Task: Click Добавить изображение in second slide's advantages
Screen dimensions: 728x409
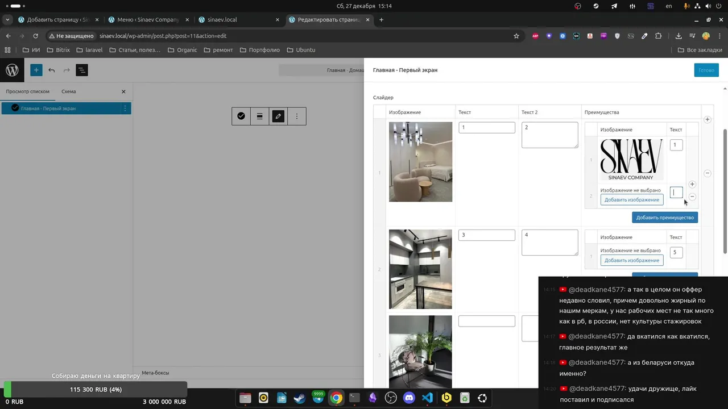Action: (x=632, y=260)
